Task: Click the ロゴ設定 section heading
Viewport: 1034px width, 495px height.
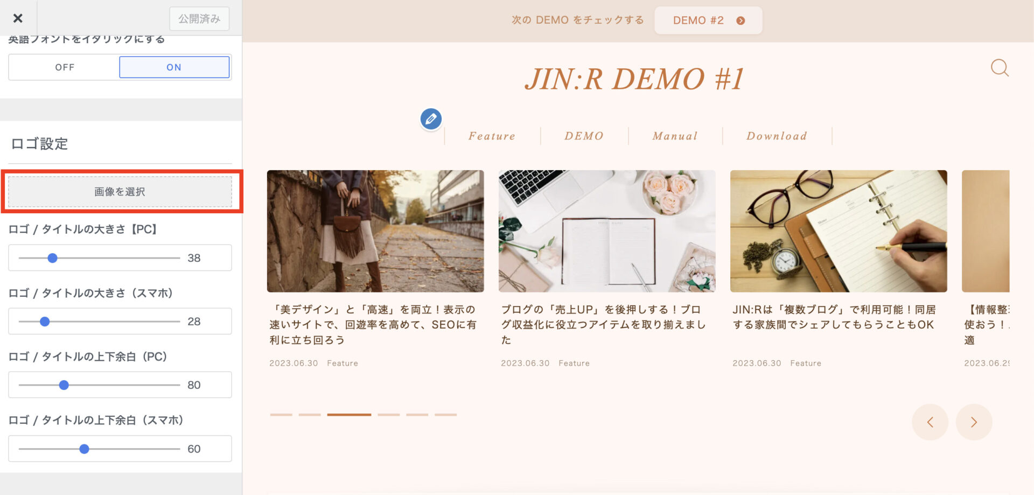Action: coord(40,144)
